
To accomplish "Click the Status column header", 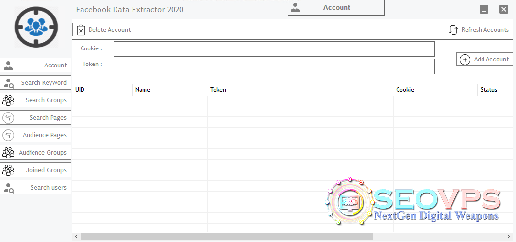I will 495,89.
